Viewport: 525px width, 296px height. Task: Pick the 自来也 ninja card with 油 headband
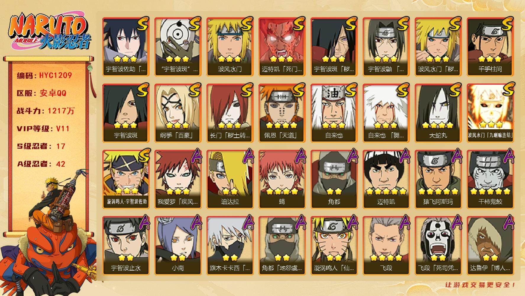click(x=334, y=113)
